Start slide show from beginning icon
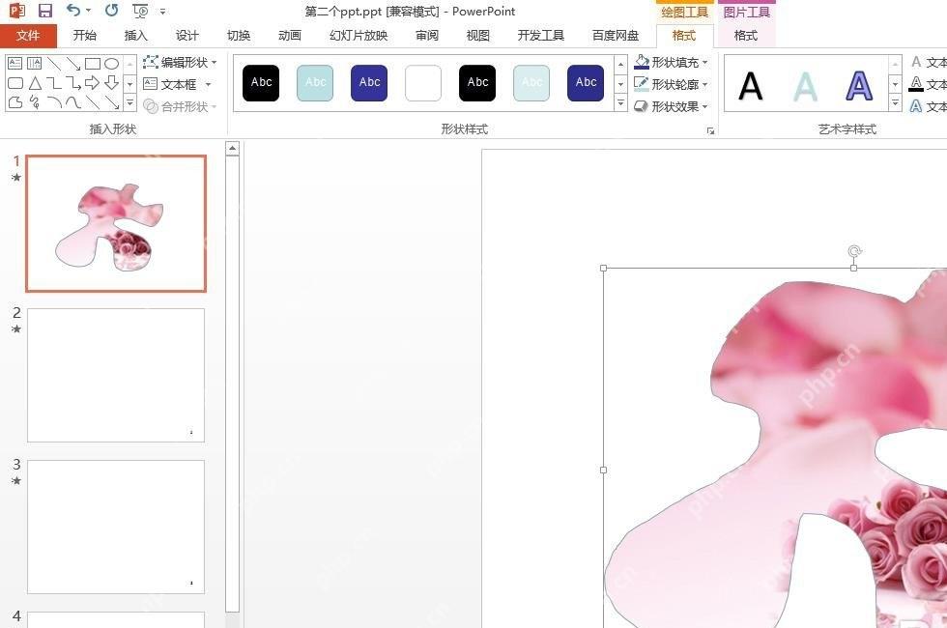The height and width of the screenshot is (628, 947). (140, 11)
